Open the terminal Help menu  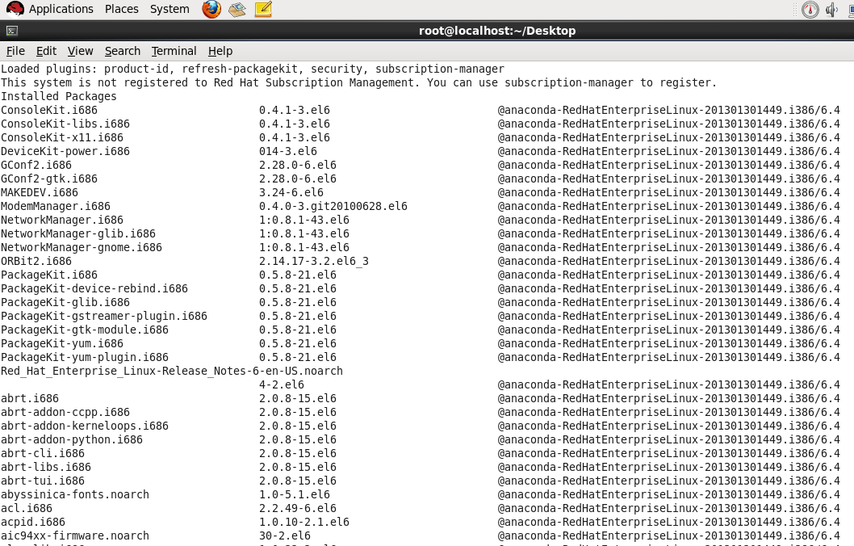(x=220, y=51)
